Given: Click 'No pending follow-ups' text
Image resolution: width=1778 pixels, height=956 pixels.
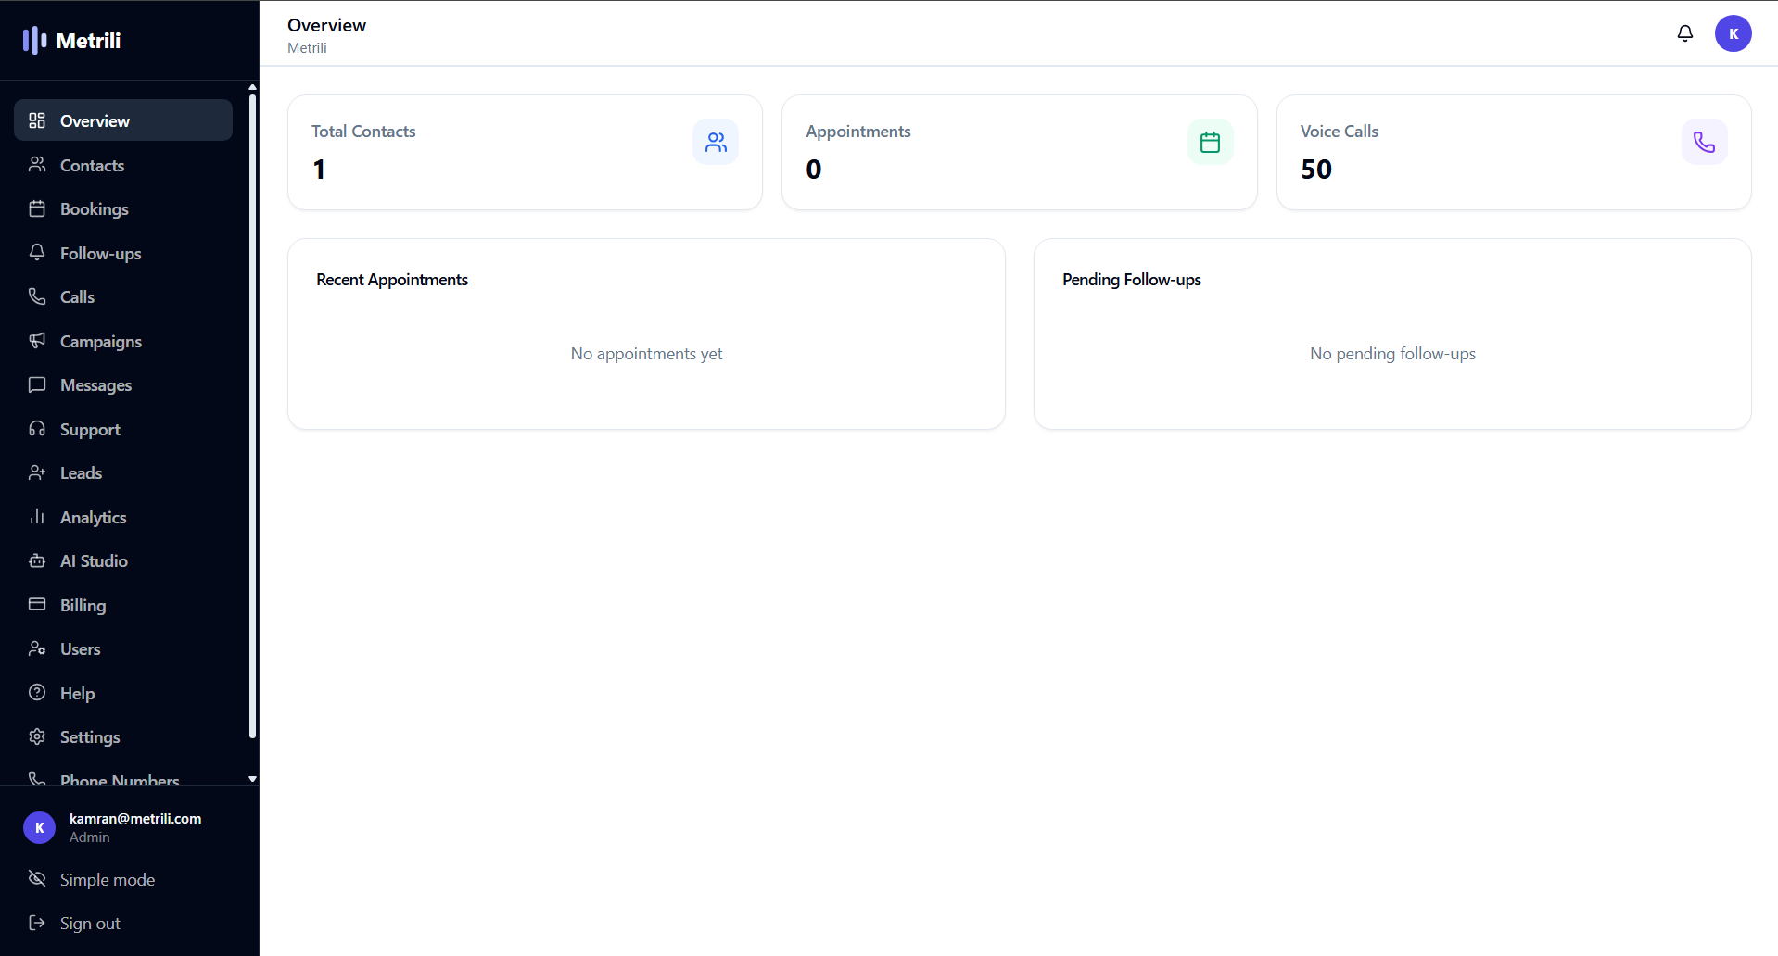Looking at the screenshot, I should click(x=1392, y=353).
